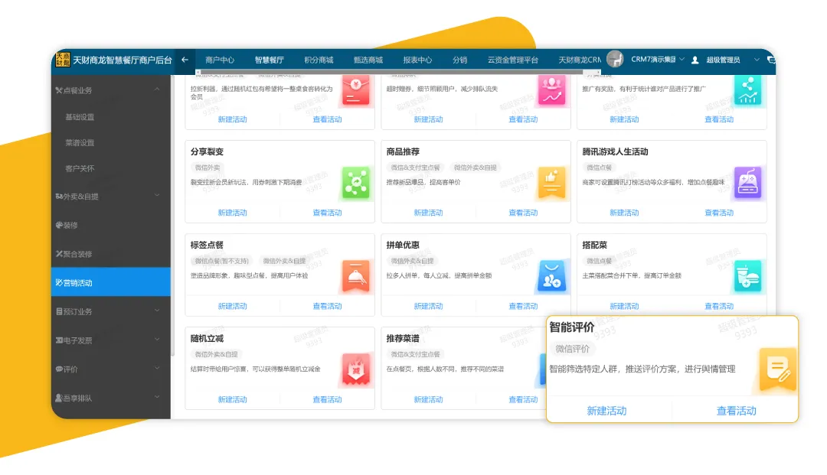The width and height of the screenshot is (827, 475).
Task: Click the person icon beside 超级管理员
Action: tap(695, 60)
